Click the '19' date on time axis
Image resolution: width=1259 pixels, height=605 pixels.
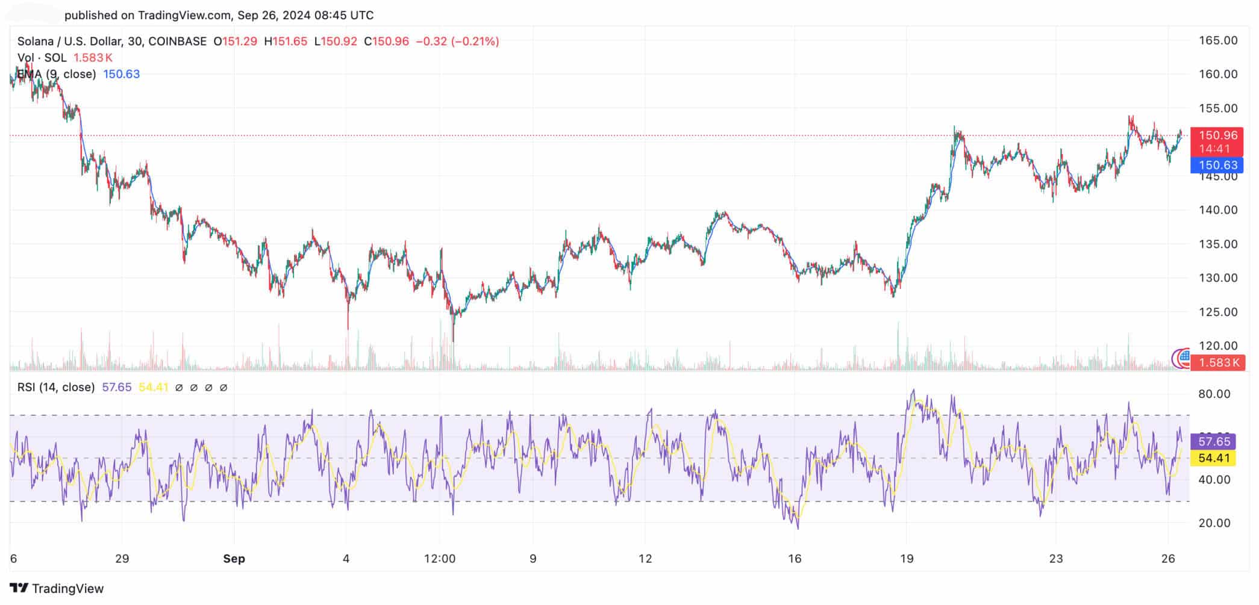907,559
